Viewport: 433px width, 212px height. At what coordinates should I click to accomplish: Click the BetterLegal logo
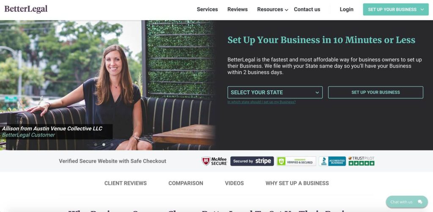(26, 9)
